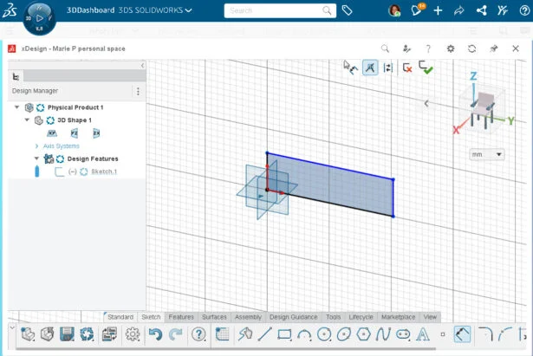The width and height of the screenshot is (533, 356).
Task: Switch to the Features tab
Action: click(x=181, y=317)
